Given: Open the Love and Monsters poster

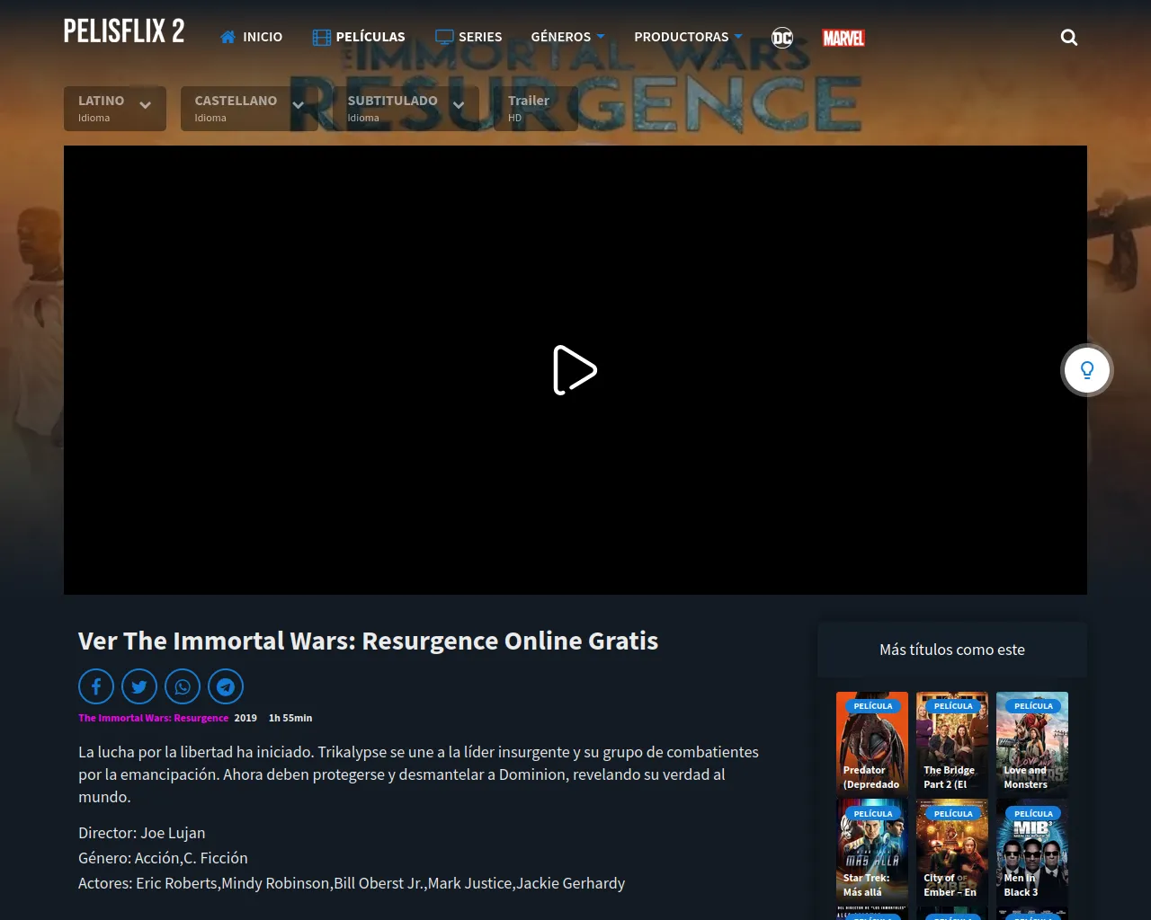Looking at the screenshot, I should point(1032,744).
